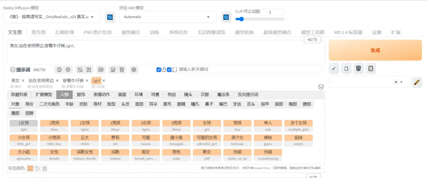Toggle the checkbox beside the panel icon

tap(169, 70)
